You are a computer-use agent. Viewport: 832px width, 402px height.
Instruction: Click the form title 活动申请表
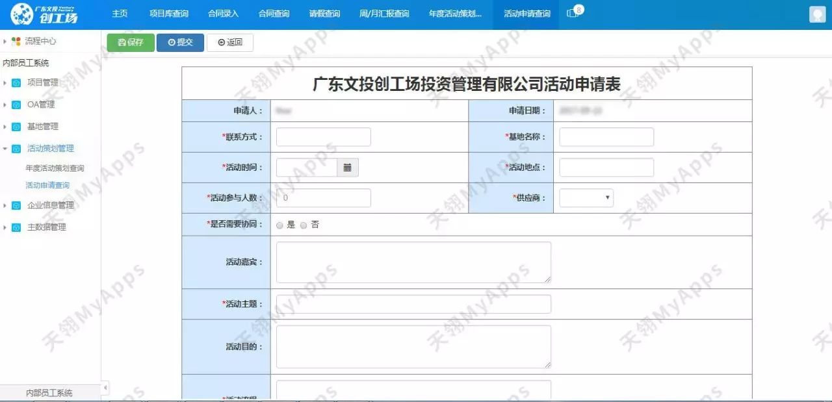point(466,84)
